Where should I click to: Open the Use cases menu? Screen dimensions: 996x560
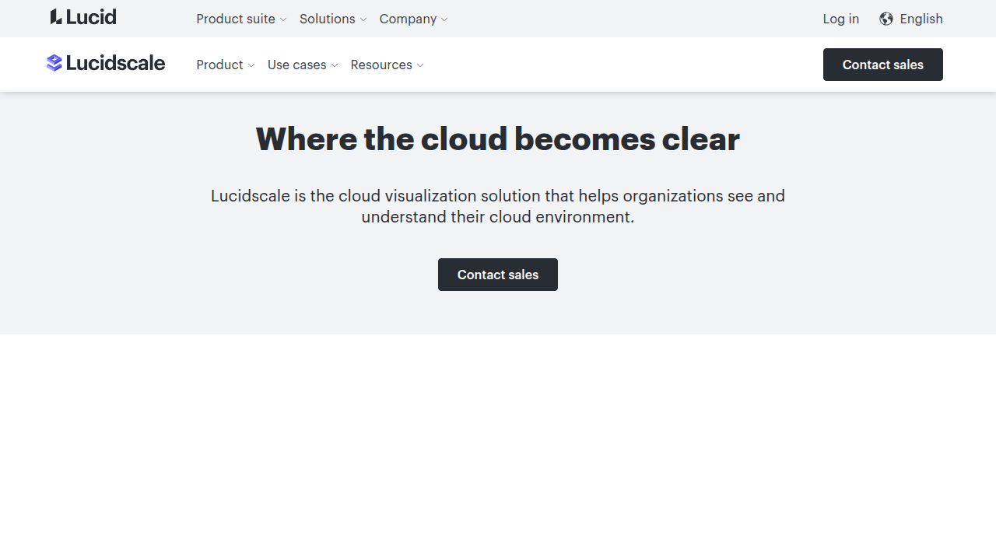point(303,65)
